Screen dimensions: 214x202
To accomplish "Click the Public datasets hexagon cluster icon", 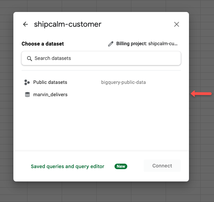I will click(27, 82).
